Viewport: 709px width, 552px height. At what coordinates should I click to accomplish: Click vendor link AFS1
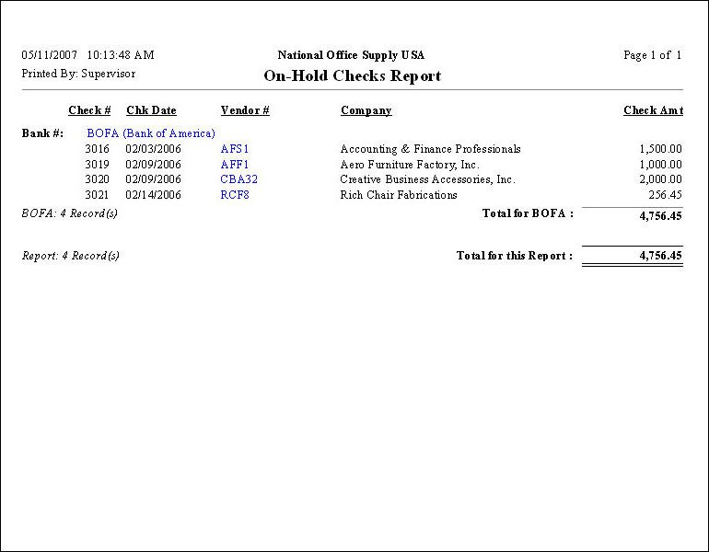pyautogui.click(x=235, y=149)
